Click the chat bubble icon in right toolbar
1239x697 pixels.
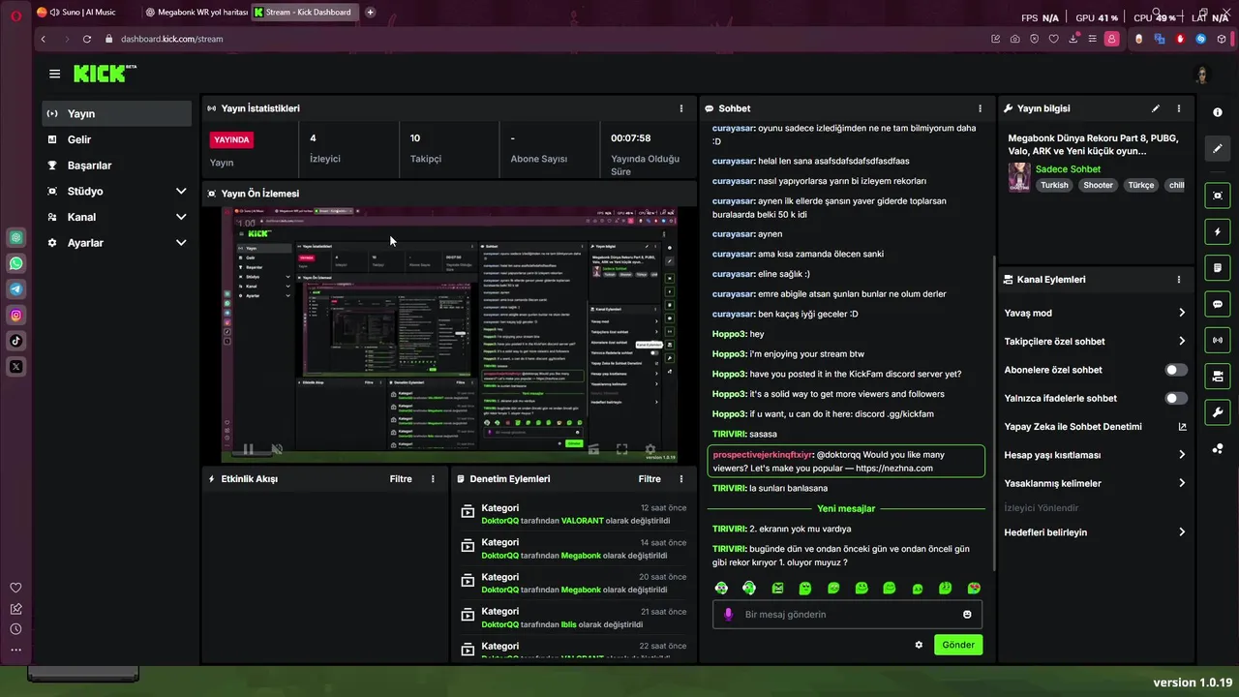pyautogui.click(x=1218, y=304)
